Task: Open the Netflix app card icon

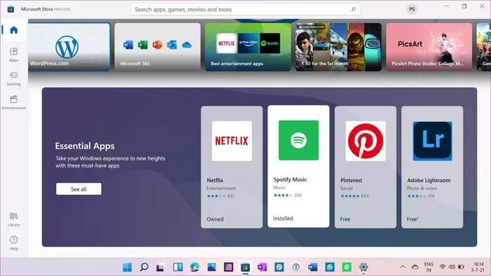Action: (231, 141)
